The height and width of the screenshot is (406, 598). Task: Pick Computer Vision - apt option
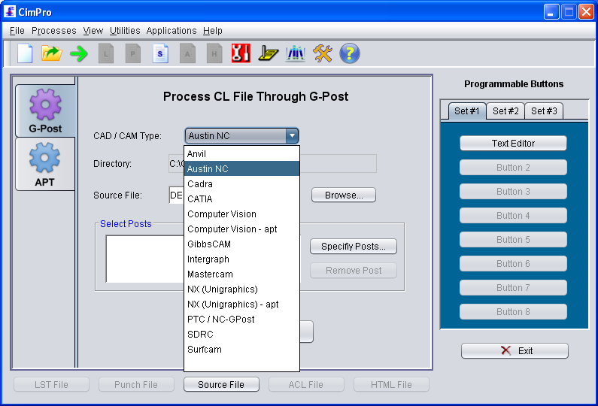[241, 229]
